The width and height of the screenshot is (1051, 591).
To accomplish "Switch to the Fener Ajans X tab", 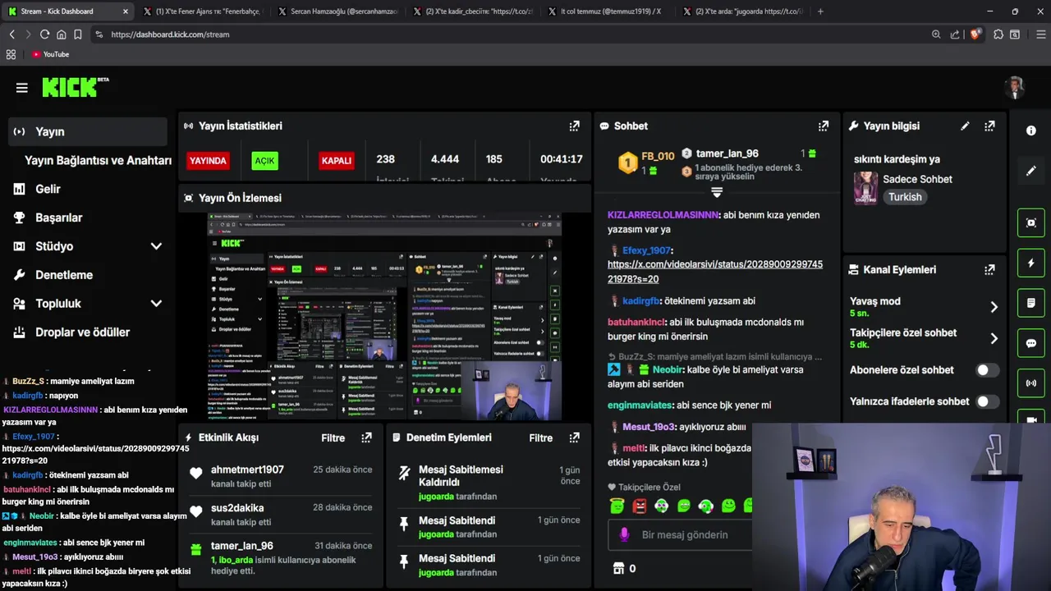I will (201, 11).
